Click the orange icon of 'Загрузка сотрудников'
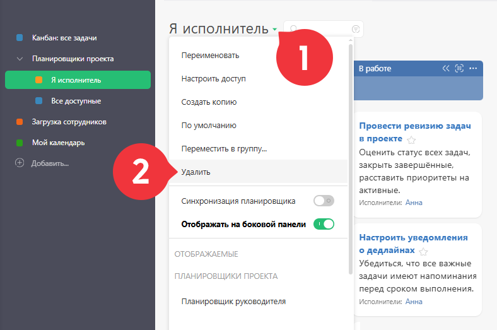 20,122
